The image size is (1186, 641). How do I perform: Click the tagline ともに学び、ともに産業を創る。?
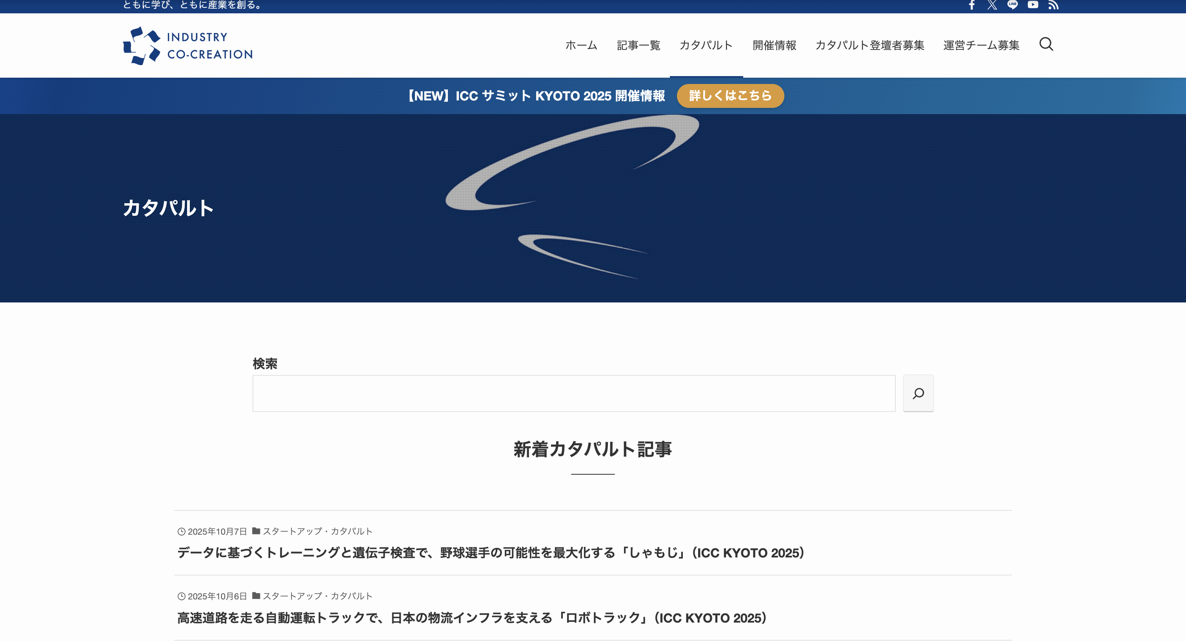click(x=193, y=5)
